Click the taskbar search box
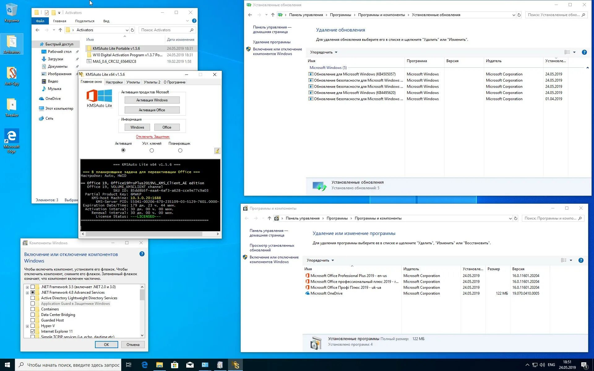 pyautogui.click(x=68, y=365)
